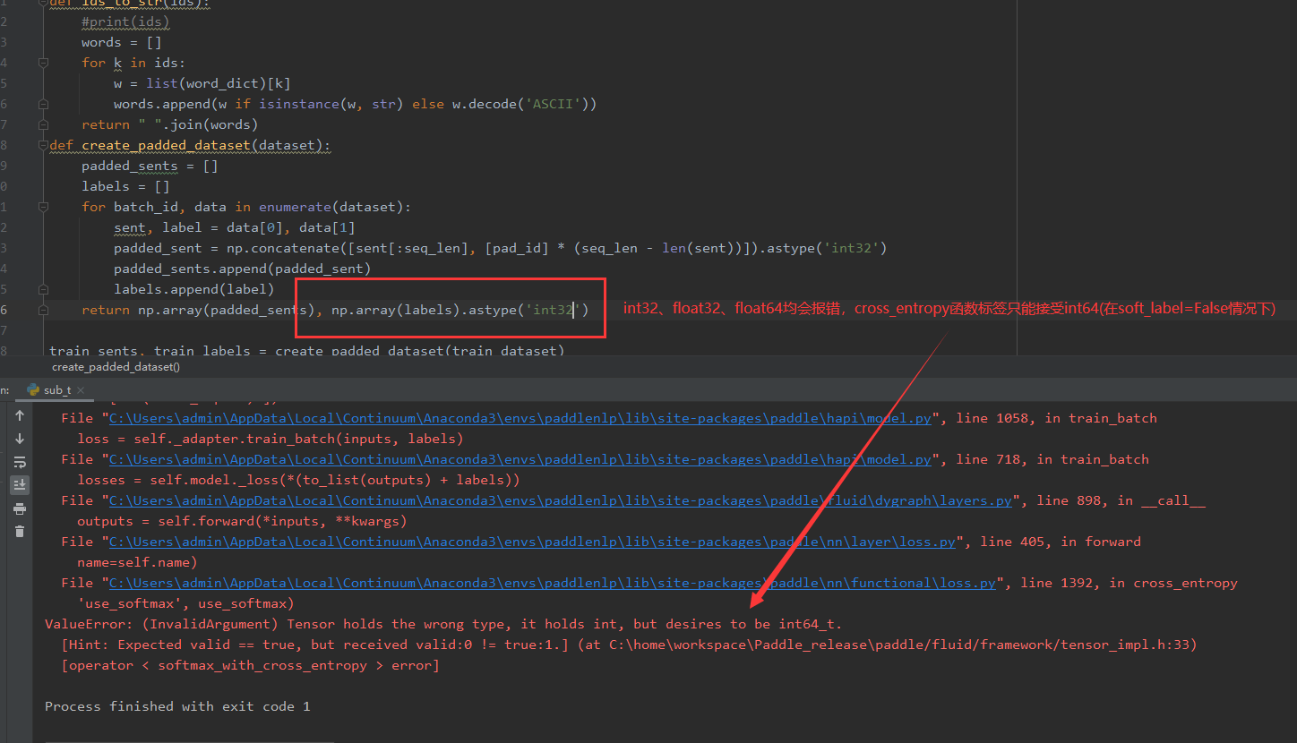Click the "for k in ids:" code line
The width and height of the screenshot is (1297, 743).
(x=133, y=63)
